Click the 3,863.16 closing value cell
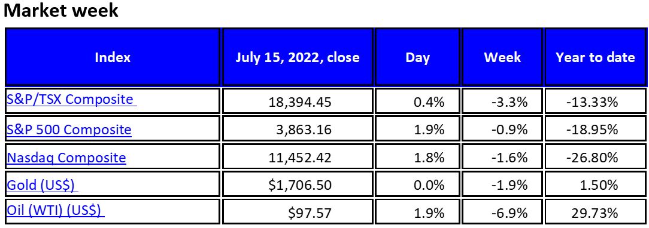 (x=298, y=130)
